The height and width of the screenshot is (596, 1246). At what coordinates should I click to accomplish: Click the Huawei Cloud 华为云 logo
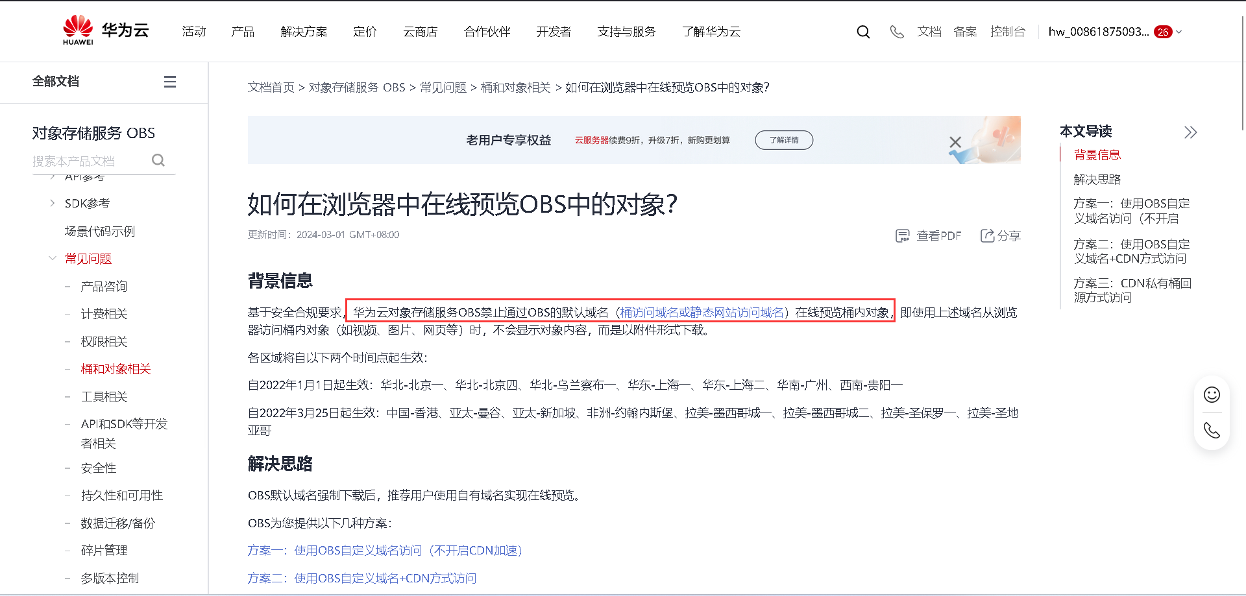(105, 30)
